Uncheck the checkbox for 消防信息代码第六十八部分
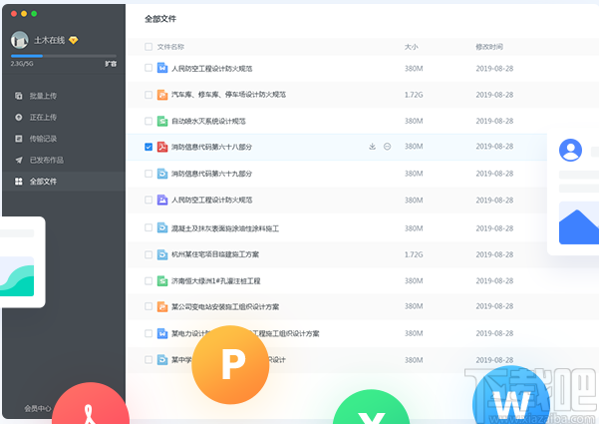 (x=149, y=147)
